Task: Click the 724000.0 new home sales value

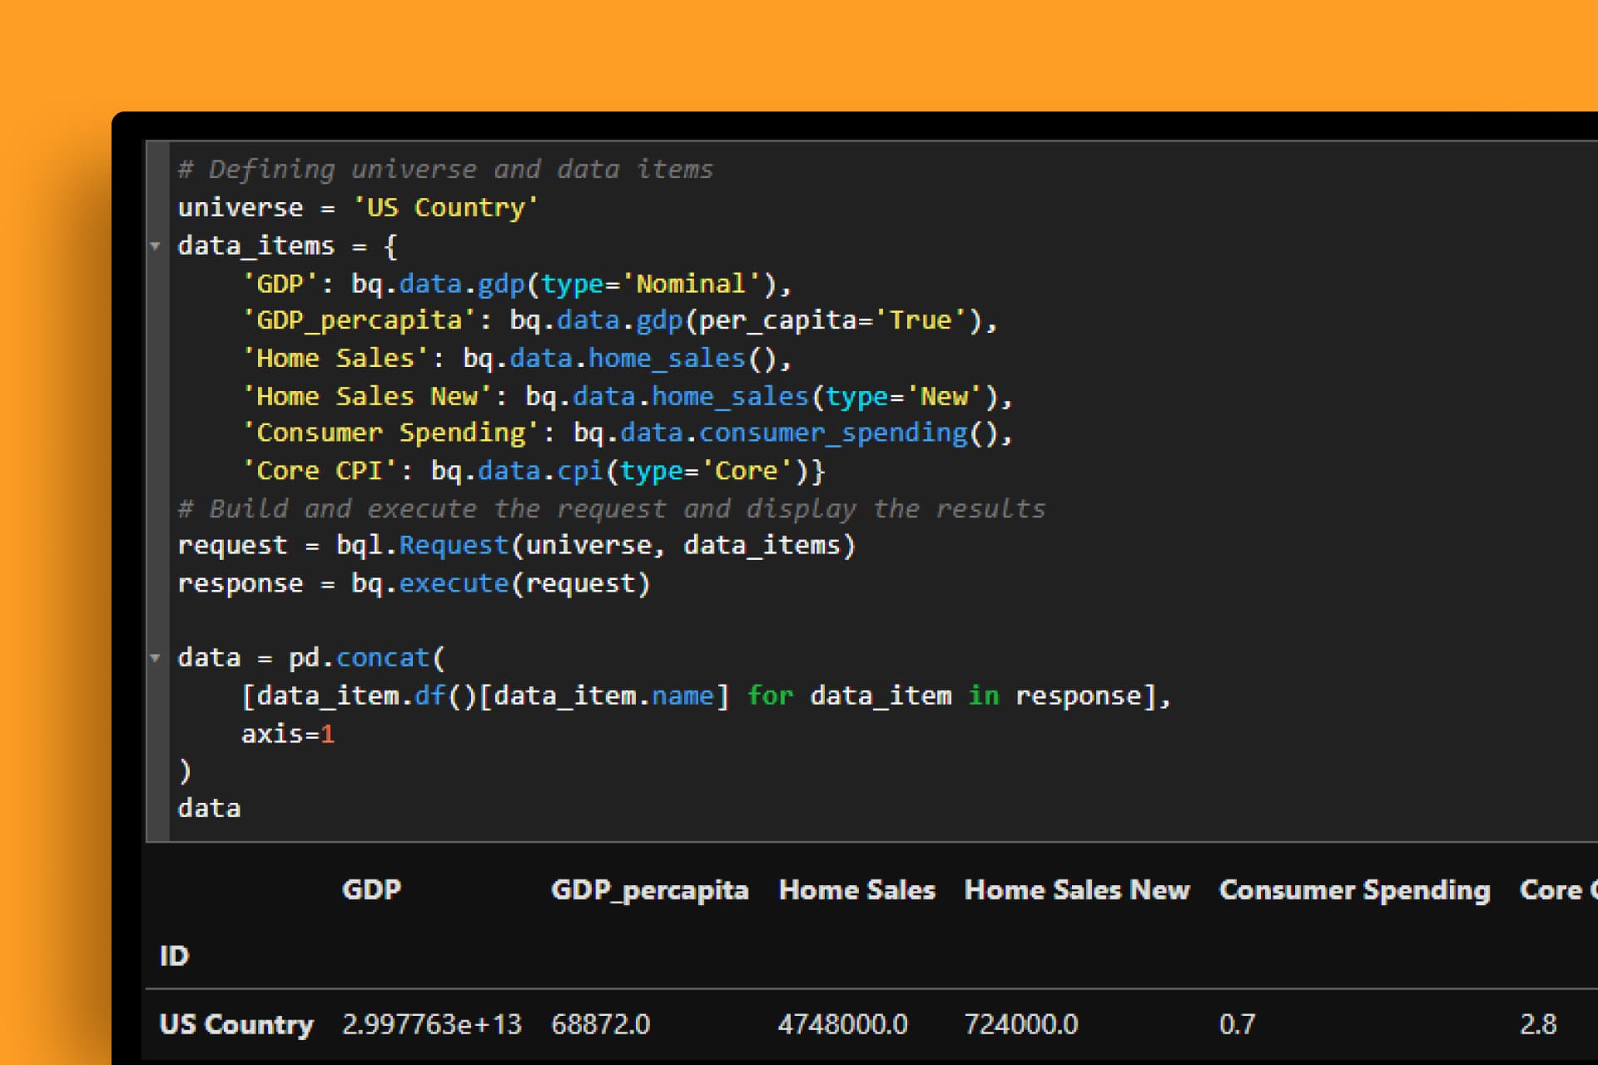Action: point(1020,1024)
